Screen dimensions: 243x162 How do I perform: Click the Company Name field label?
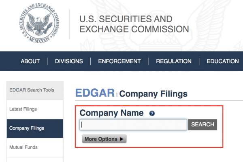pos(111,113)
